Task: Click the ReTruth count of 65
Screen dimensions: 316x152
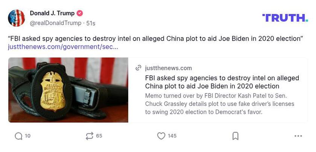Action: click(x=99, y=136)
